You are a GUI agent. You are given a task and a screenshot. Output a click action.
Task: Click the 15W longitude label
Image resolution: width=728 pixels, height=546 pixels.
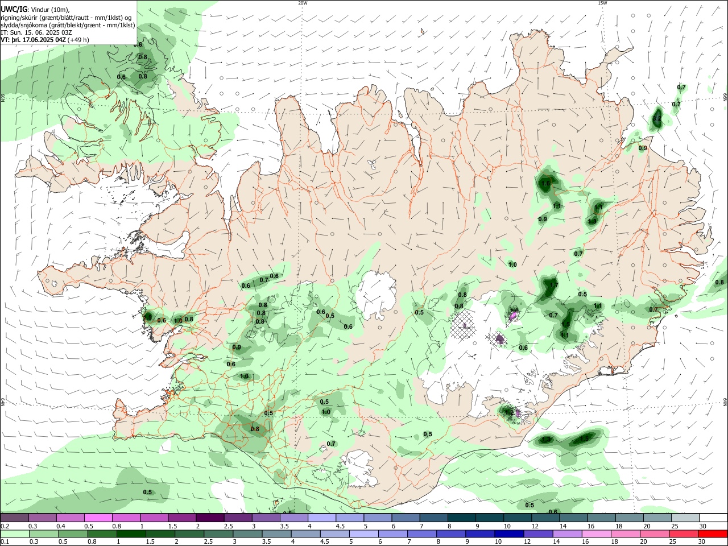pyautogui.click(x=602, y=3)
